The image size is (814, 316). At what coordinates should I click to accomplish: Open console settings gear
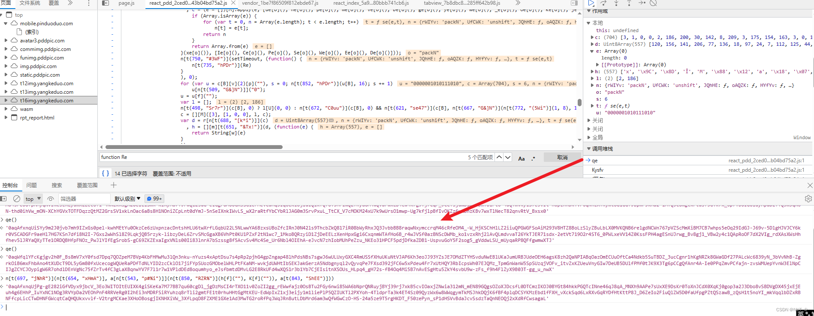[x=808, y=199]
